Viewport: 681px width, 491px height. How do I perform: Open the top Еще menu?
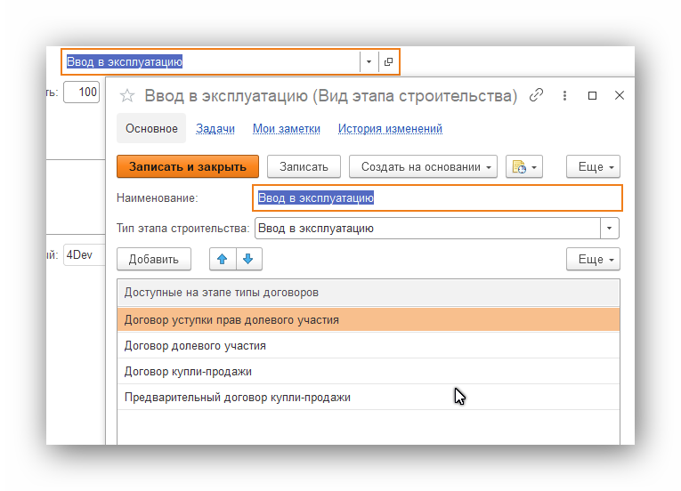click(593, 166)
